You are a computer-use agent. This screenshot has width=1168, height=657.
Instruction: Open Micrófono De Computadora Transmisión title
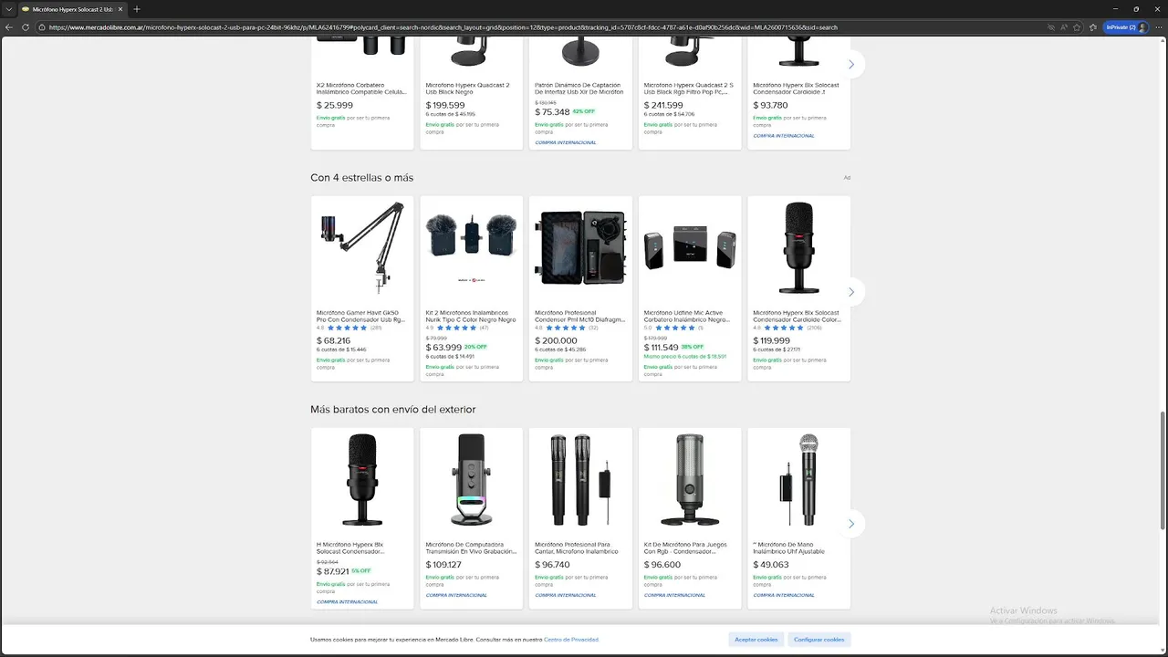(471, 548)
